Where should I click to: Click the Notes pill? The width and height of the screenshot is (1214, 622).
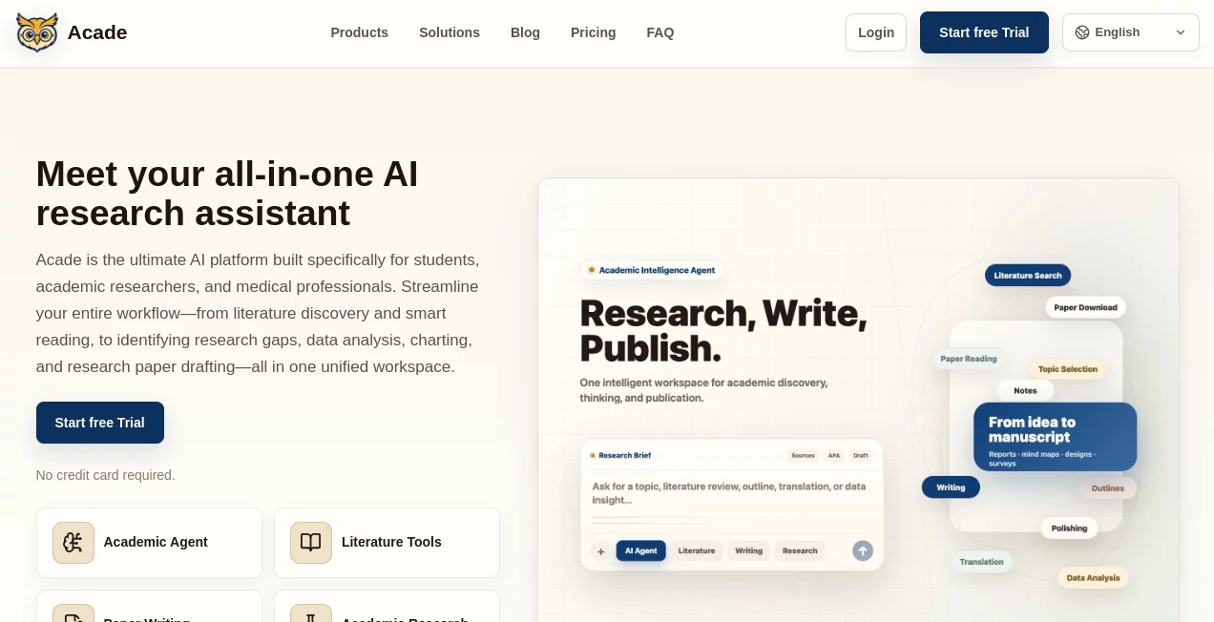1025,390
